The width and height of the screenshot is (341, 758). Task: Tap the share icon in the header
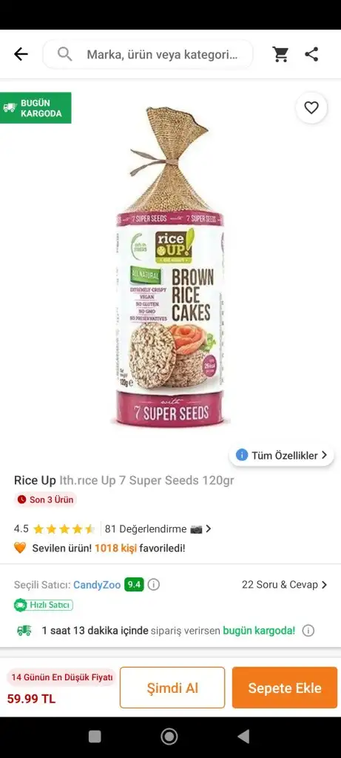coord(311,54)
